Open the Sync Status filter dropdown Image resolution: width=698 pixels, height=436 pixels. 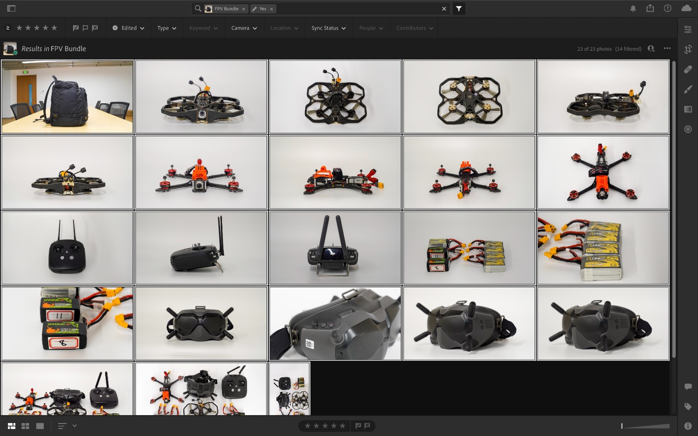coord(329,28)
